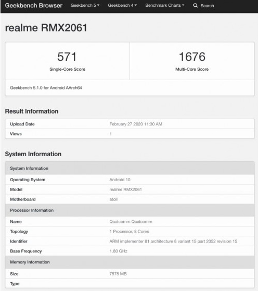The image size is (258, 291).
Task: Click the atoll motherboard value
Action: [x=113, y=199]
